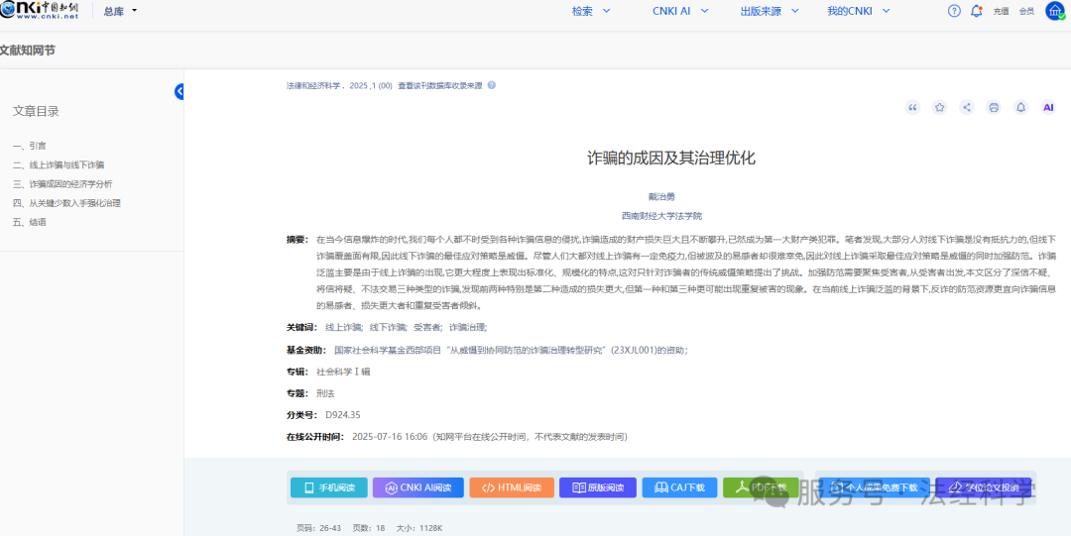Viewport: 1071px width, 536px height.
Task: Open the notifications bell in header
Action: click(x=976, y=11)
